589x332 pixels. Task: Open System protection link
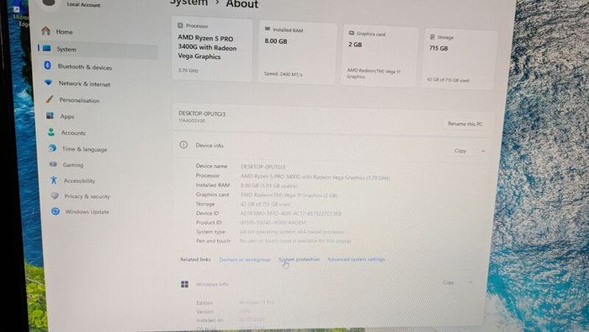pos(299,260)
